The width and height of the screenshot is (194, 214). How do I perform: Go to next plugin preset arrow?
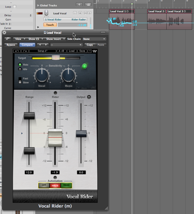[46, 44]
